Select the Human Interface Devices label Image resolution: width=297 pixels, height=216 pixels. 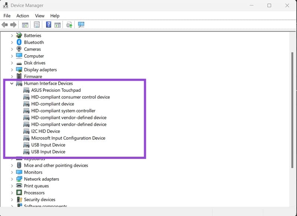48,83
